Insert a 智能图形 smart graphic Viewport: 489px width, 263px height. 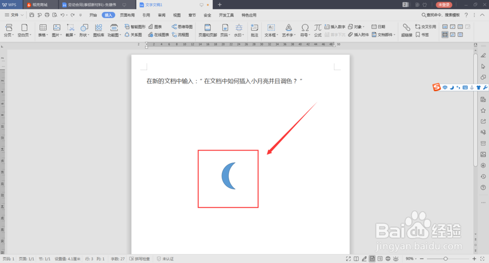135,27
